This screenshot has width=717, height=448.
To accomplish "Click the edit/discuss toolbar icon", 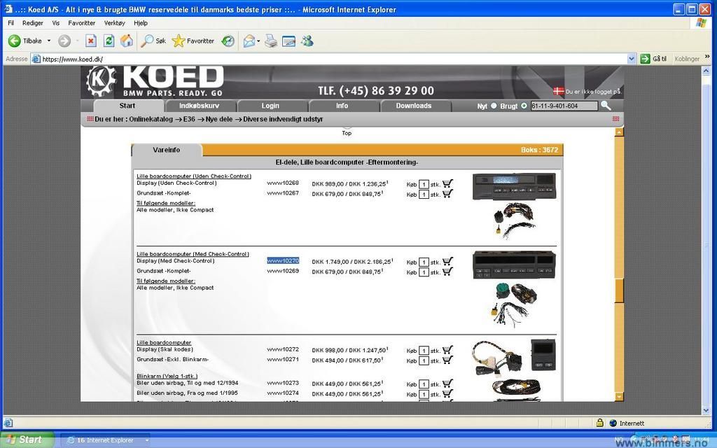I will pyautogui.click(x=288, y=41).
